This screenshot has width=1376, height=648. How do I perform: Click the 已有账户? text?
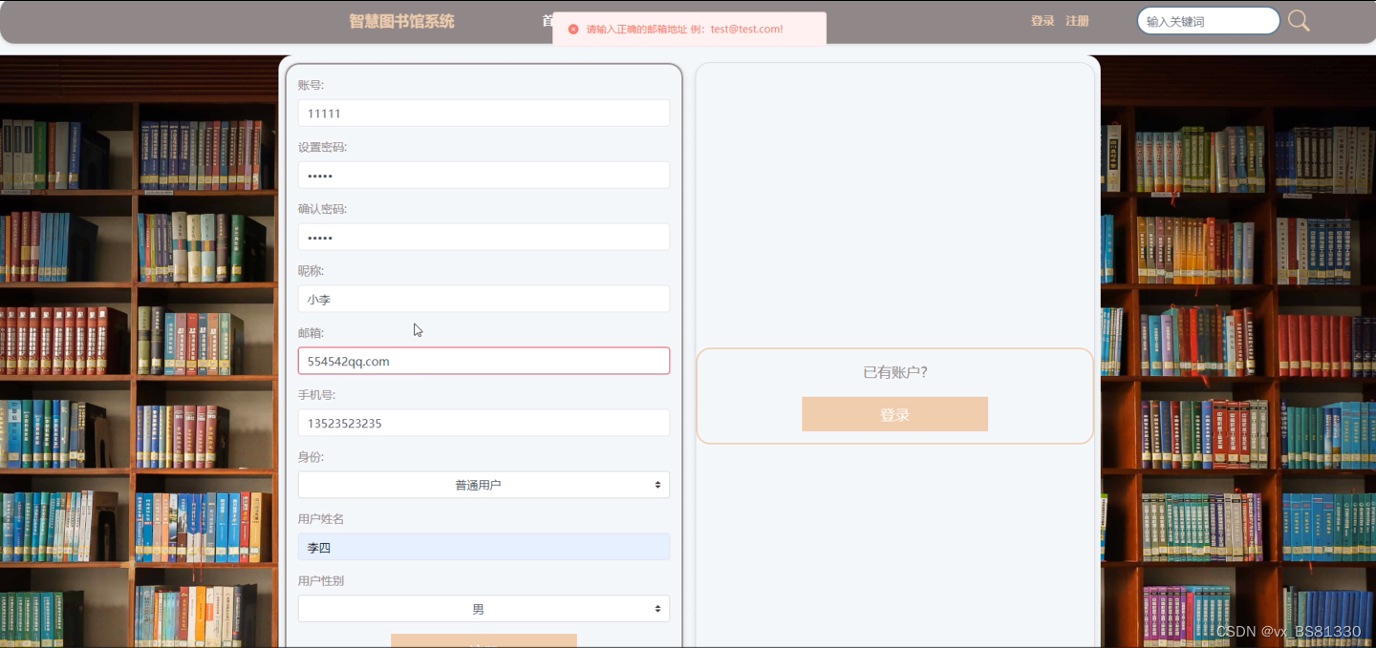click(895, 372)
